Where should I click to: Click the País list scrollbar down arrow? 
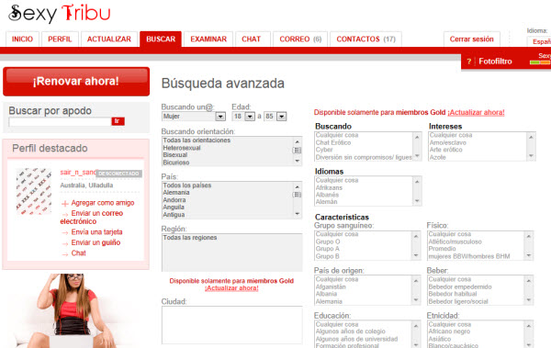tap(298, 214)
